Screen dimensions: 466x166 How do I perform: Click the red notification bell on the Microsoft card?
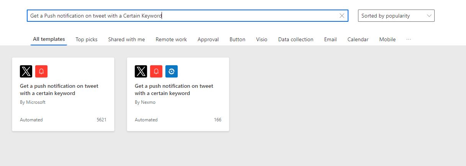pyautogui.click(x=41, y=71)
